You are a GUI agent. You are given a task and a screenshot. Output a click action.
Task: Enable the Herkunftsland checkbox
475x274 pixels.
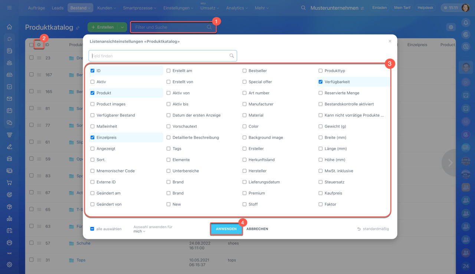(245, 160)
